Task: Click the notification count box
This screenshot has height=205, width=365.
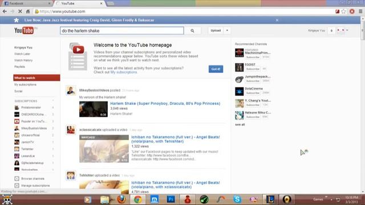Action: click(x=331, y=30)
